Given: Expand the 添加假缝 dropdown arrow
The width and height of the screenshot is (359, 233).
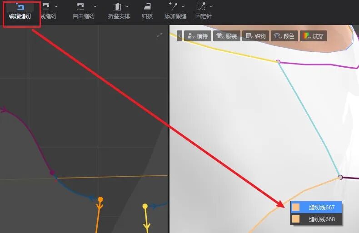Looking at the screenshot, I should (183, 6).
